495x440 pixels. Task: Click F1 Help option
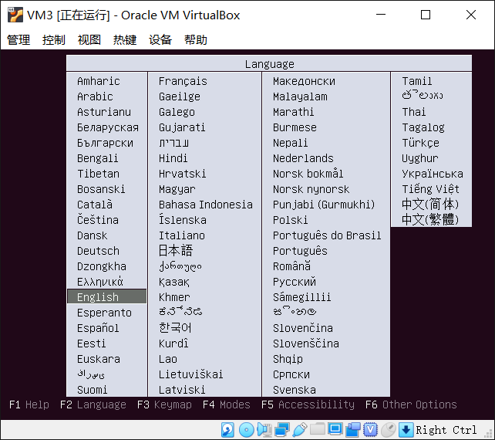pos(29,404)
